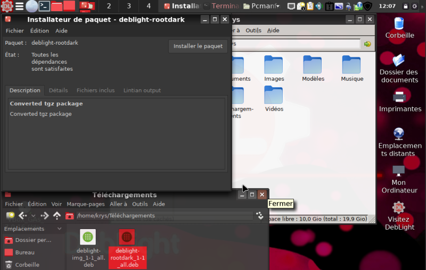Open the DebLight main menu icon
Image resolution: width=426 pixels, height=270 pixels.
click(x=6, y=6)
